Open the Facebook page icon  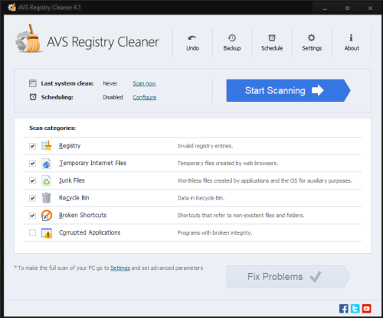point(344,309)
